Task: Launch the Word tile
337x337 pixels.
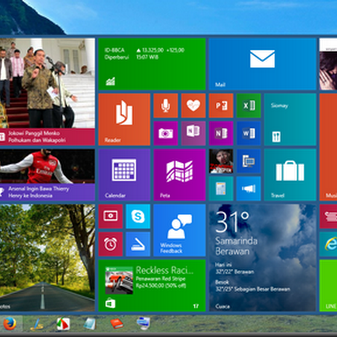Action: coord(249,133)
